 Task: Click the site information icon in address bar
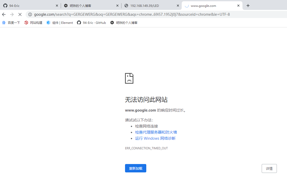[x=30, y=14]
